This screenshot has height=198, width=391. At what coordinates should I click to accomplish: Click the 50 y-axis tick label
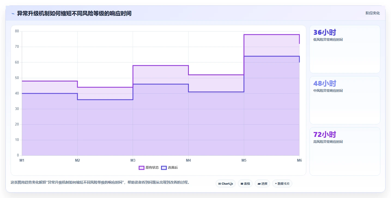click(x=17, y=78)
